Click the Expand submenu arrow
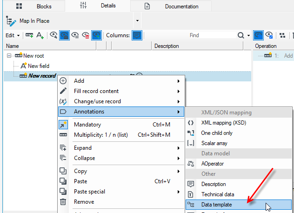The image size is (294, 213). (x=179, y=148)
